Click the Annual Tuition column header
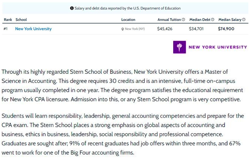 pos(169,20)
